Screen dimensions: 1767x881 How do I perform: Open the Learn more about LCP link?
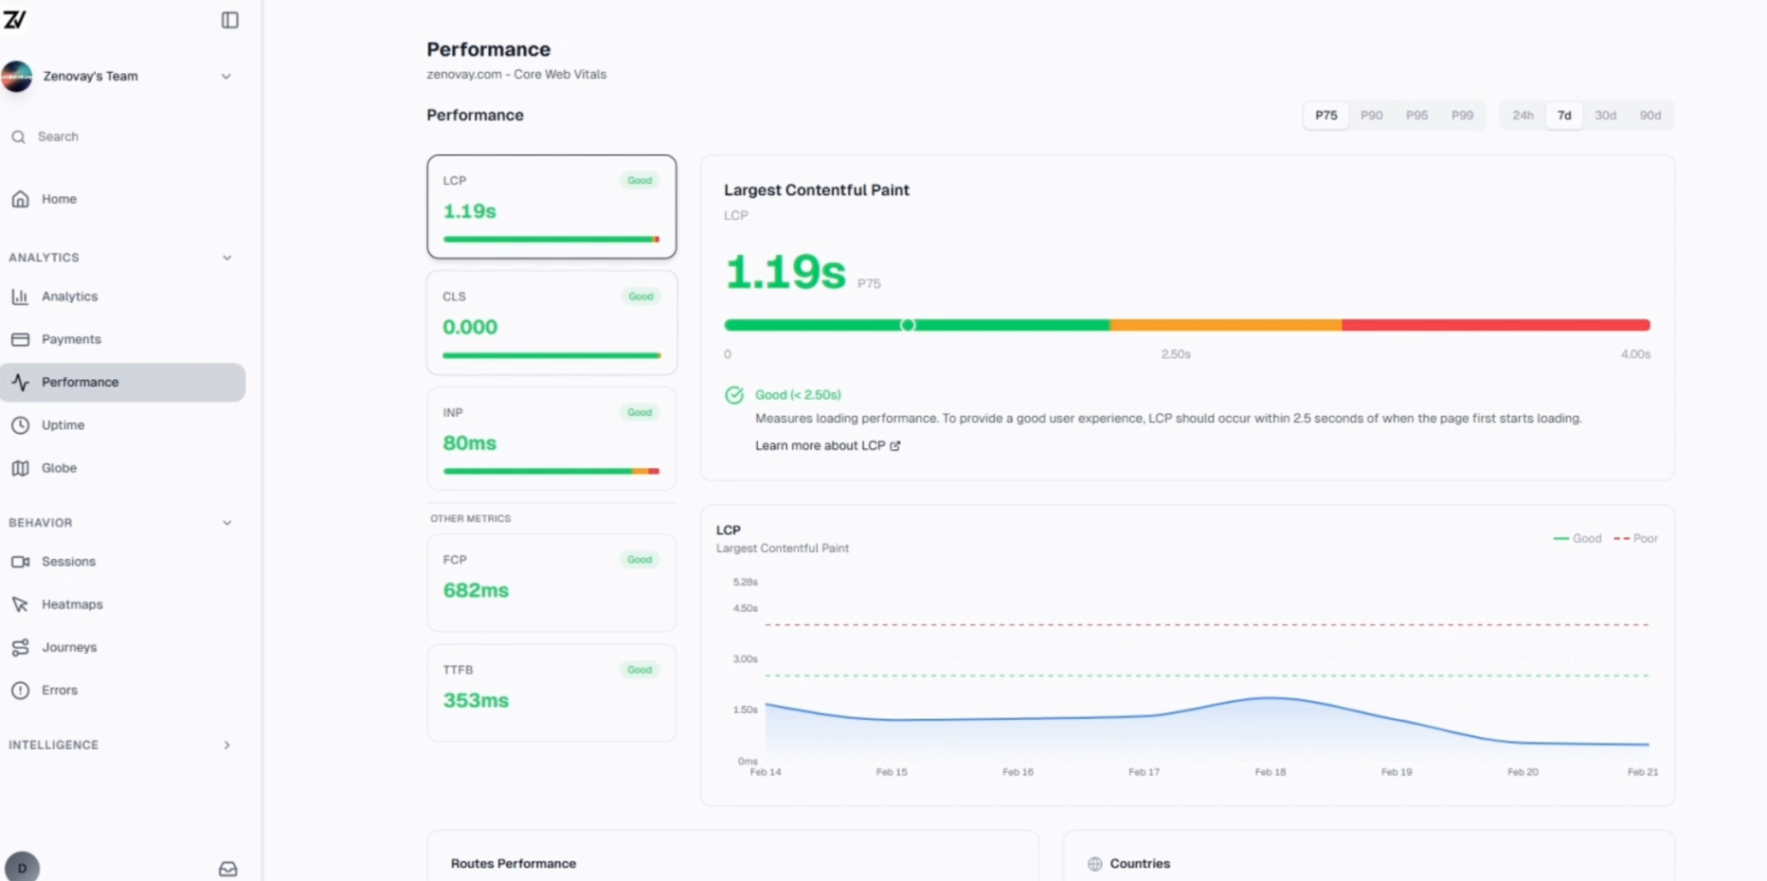[x=819, y=445]
